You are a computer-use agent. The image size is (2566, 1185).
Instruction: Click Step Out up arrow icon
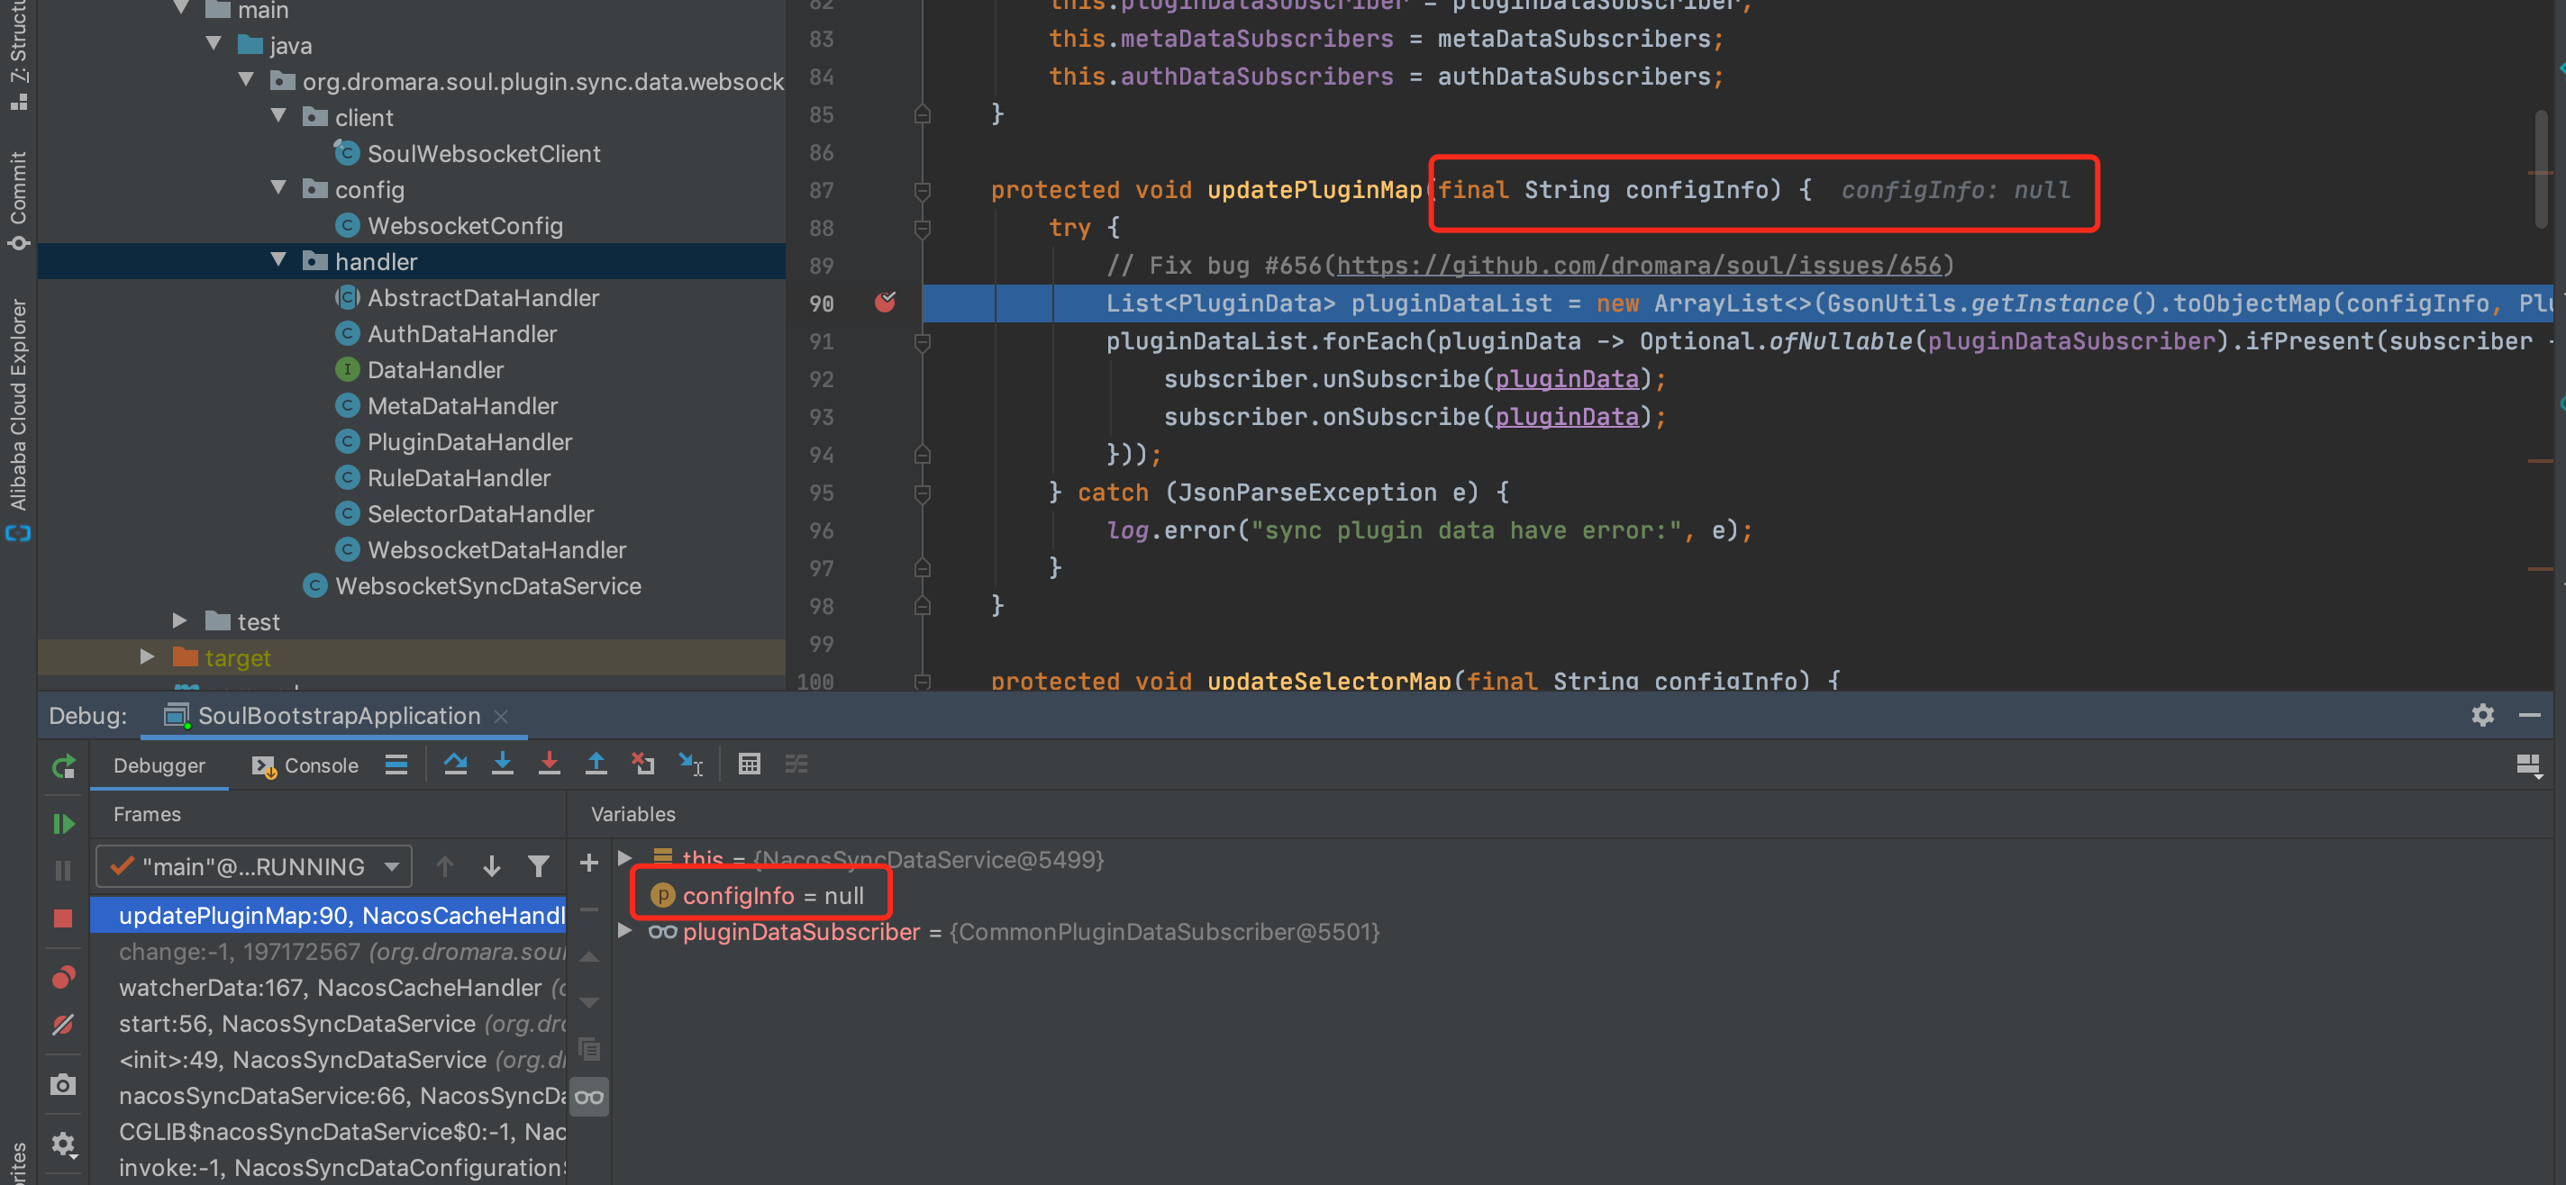596,764
